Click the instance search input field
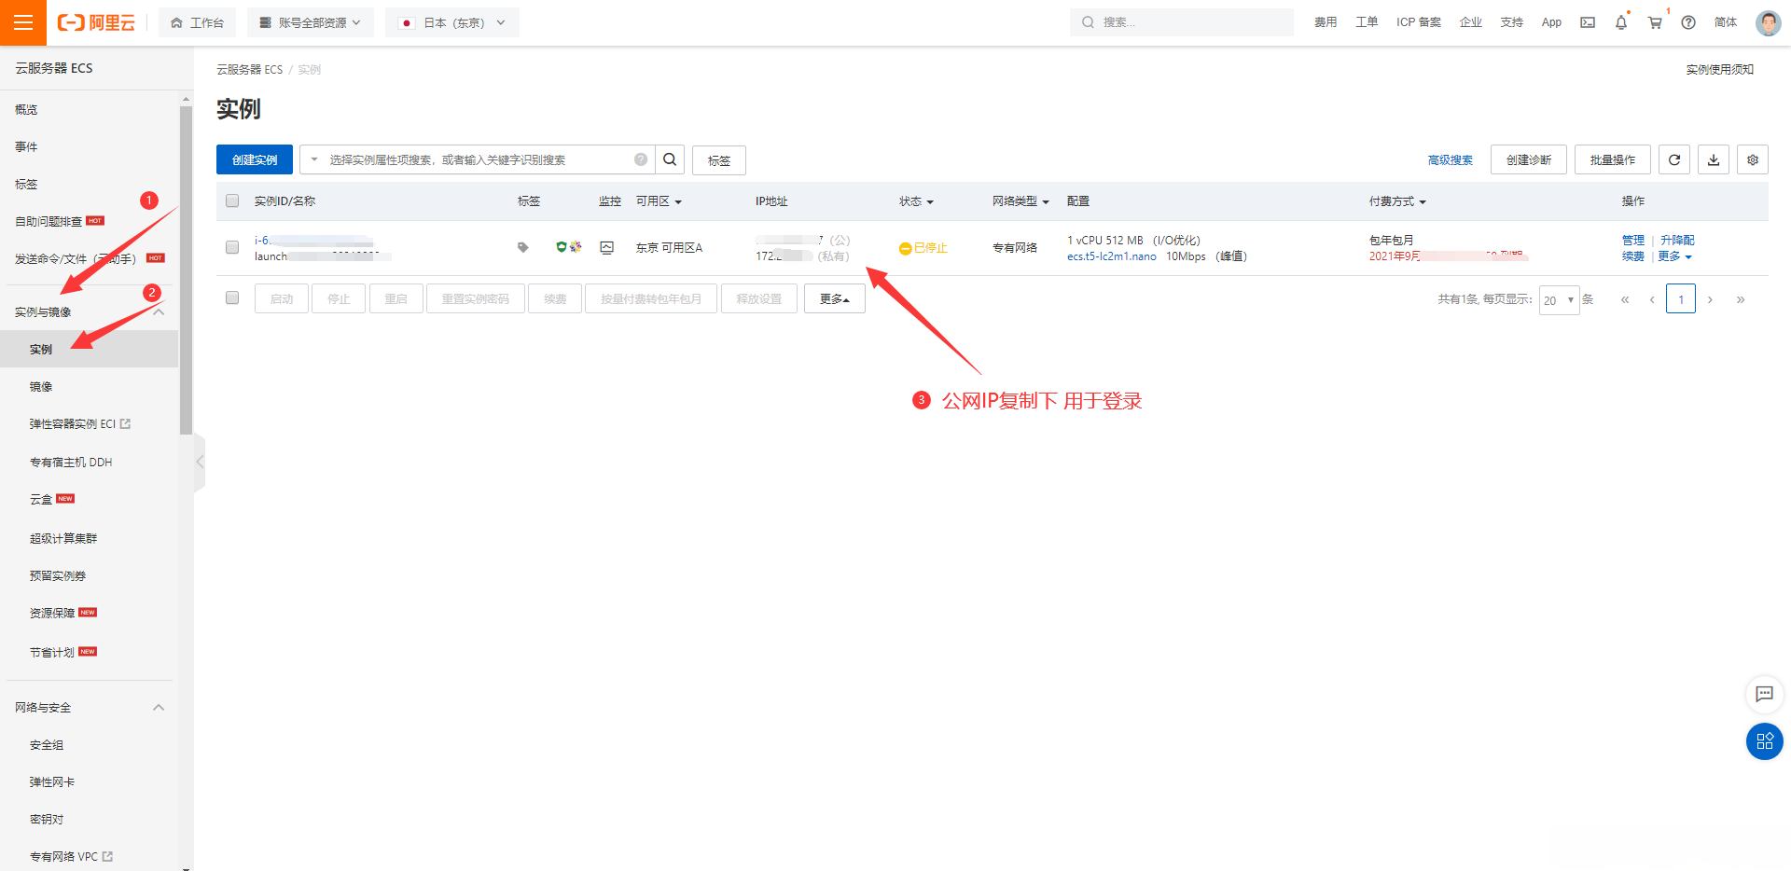 point(476,159)
